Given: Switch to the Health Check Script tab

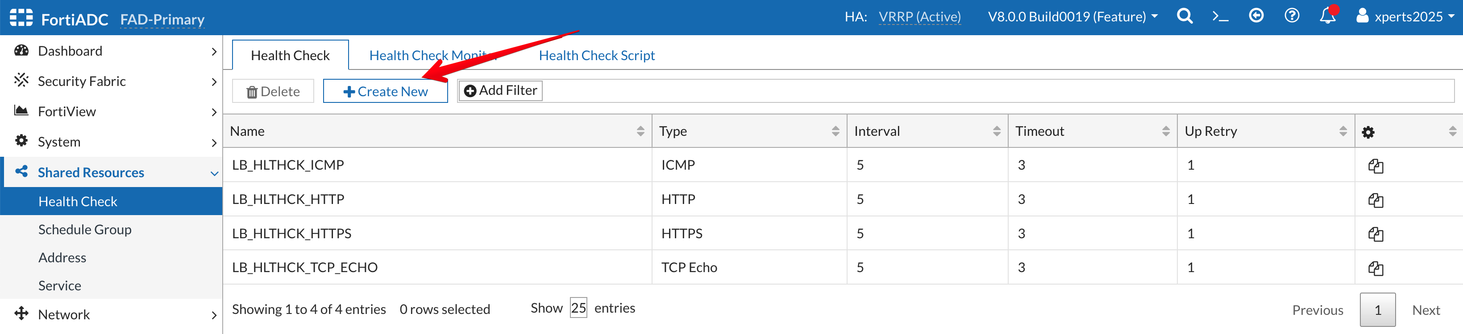Looking at the screenshot, I should [596, 56].
